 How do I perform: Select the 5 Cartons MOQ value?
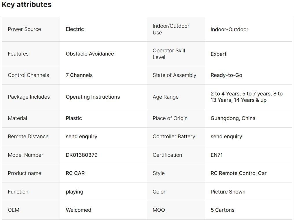(222, 210)
